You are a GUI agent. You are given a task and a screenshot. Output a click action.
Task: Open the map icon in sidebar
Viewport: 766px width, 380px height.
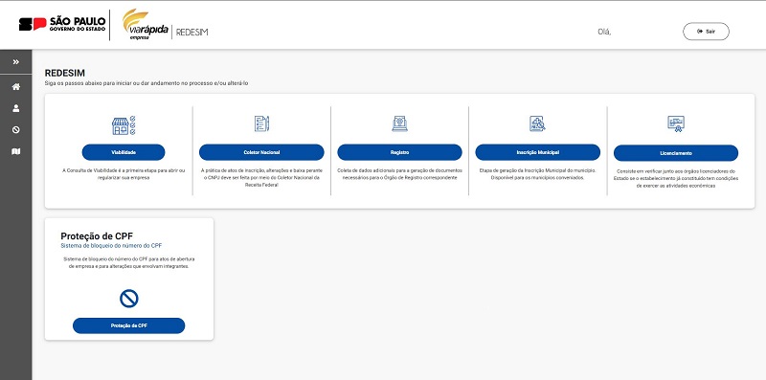point(15,152)
